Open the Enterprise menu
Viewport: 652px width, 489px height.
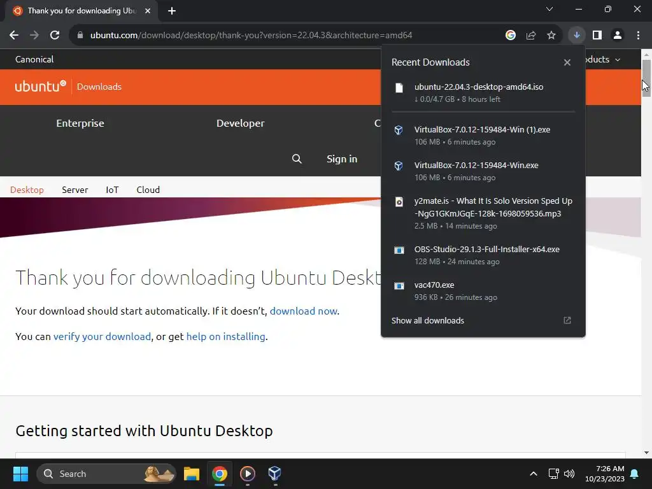point(80,124)
